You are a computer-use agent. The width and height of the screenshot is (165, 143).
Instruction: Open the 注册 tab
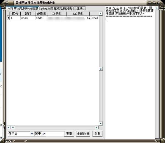80,8
